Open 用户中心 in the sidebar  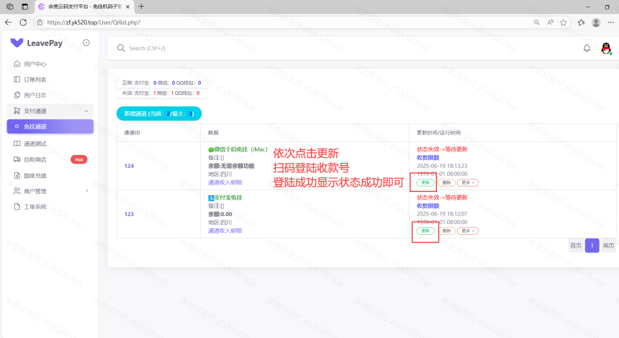34,64
